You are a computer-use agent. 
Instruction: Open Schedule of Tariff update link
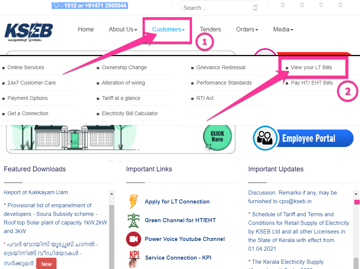(x=299, y=232)
